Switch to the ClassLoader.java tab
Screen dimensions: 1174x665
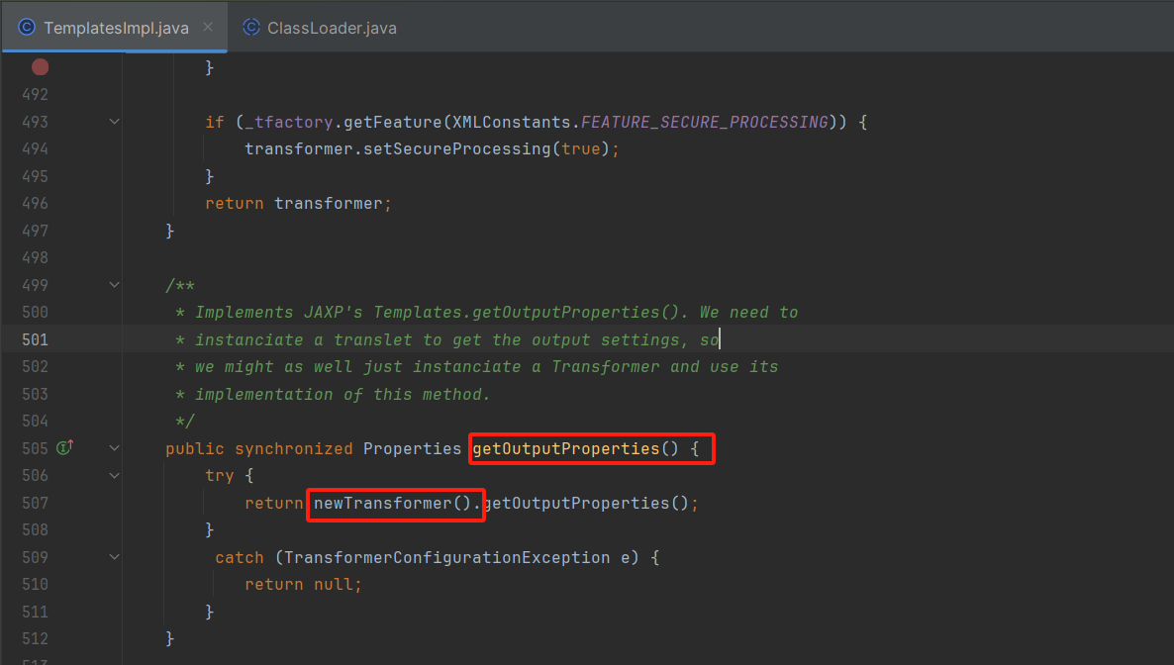[x=319, y=27]
